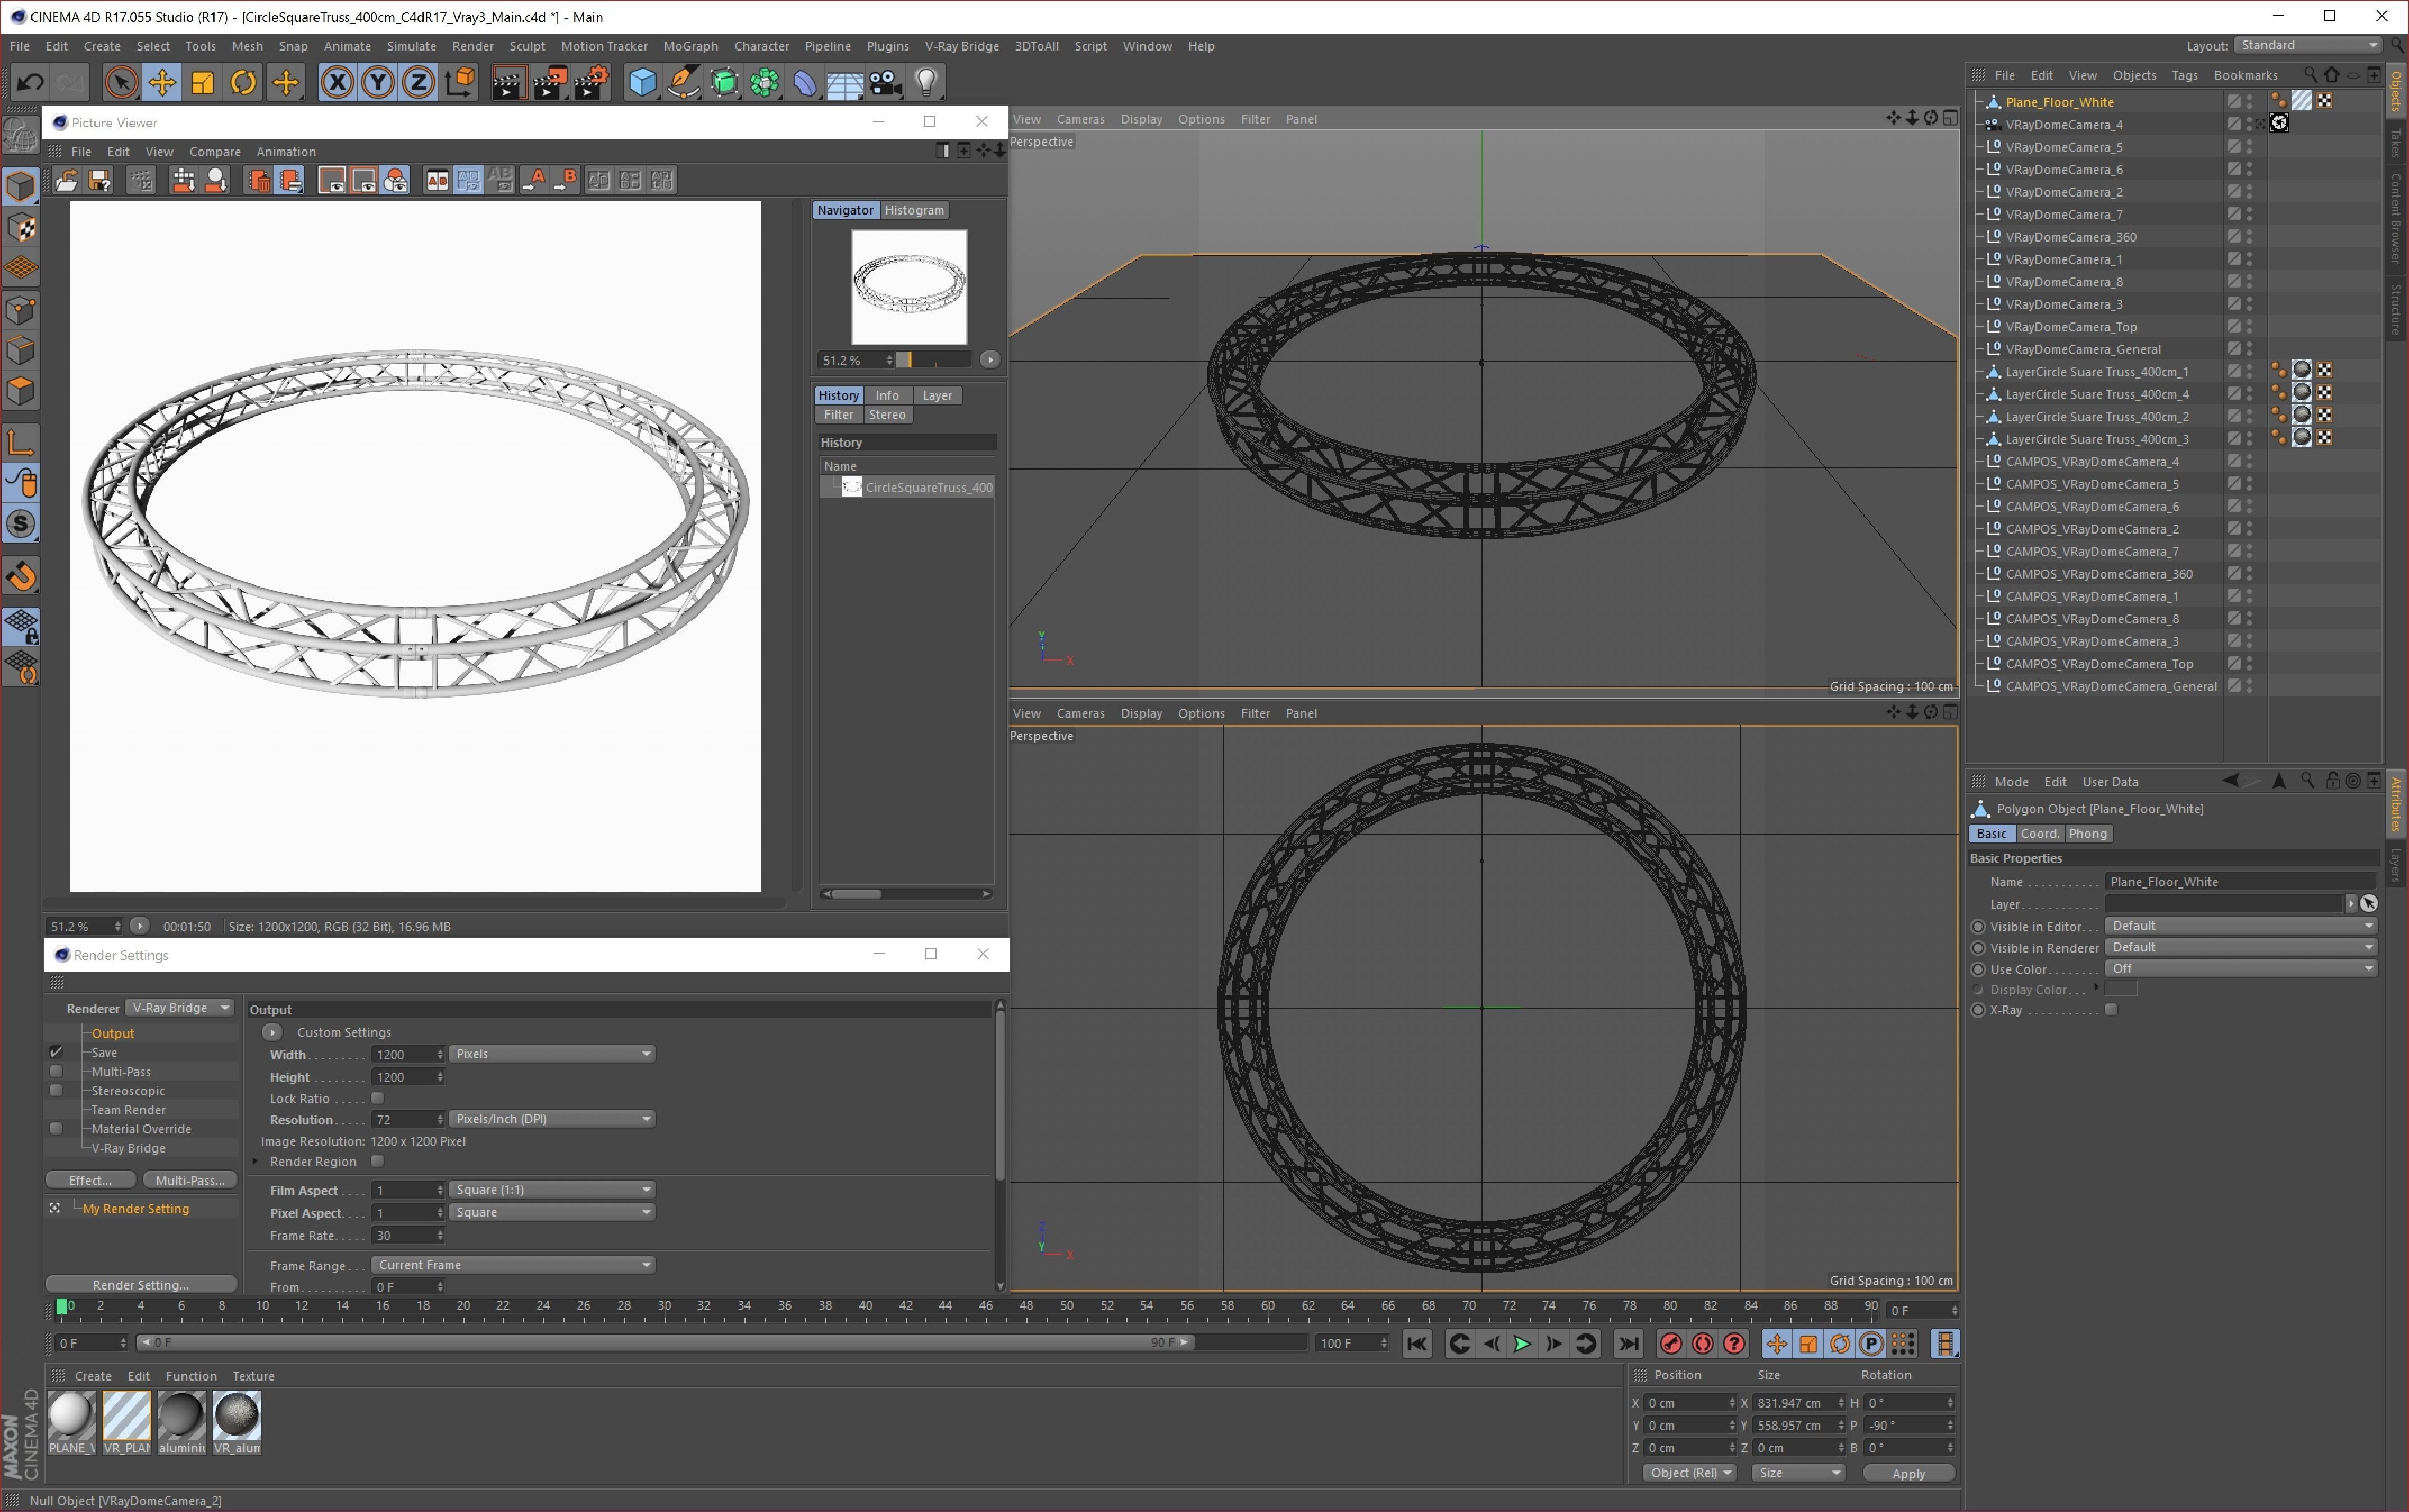The height and width of the screenshot is (1512, 2409).
Task: Open the Layout Standard dropdown
Action: click(2308, 45)
